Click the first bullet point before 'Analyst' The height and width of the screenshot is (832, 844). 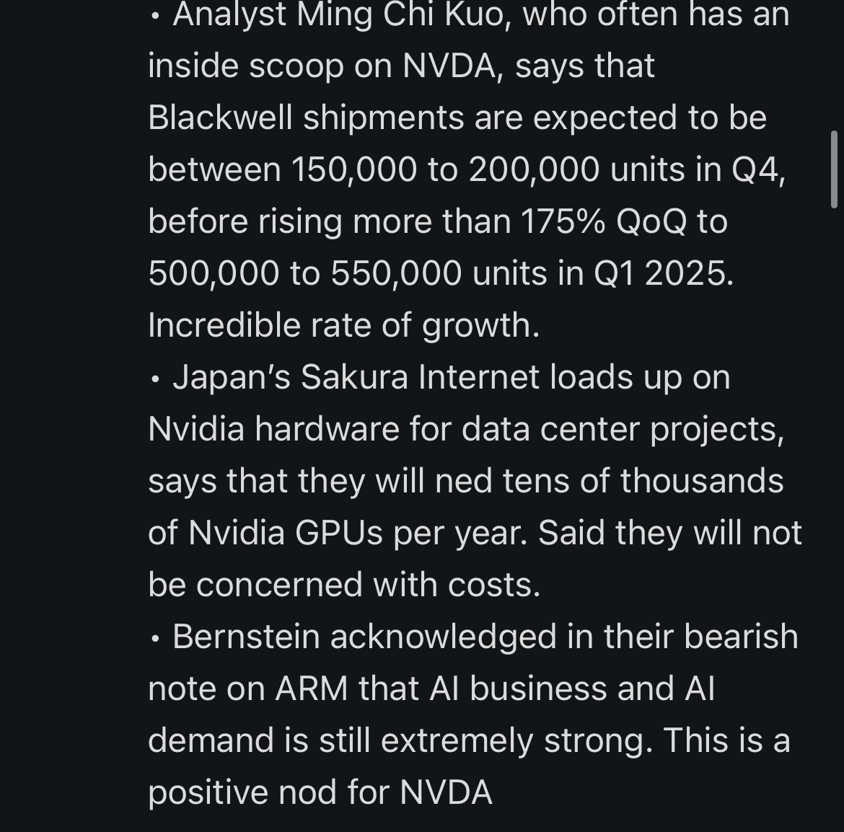coord(155,17)
